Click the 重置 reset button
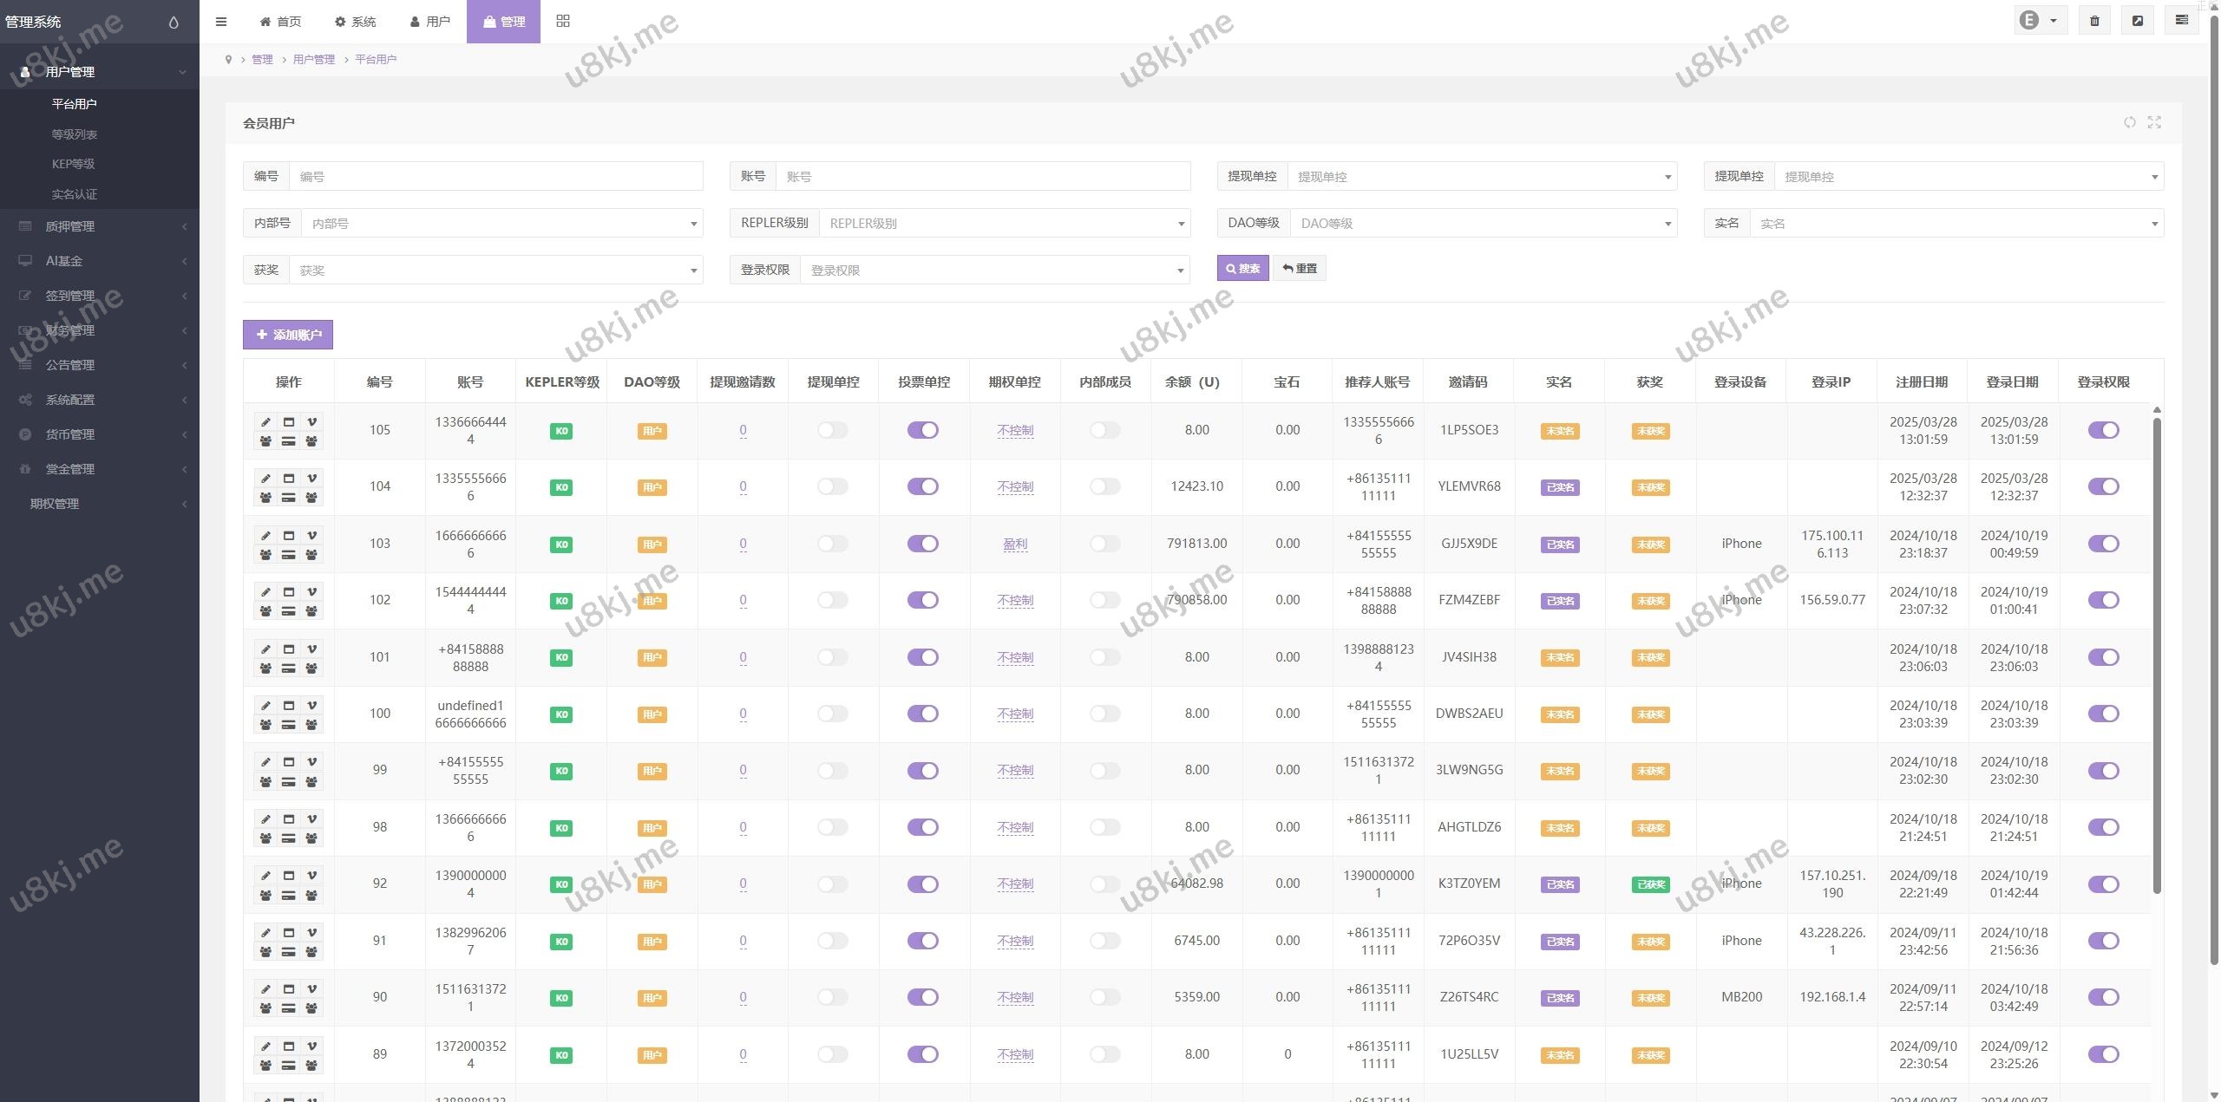The image size is (2221, 1102). pyautogui.click(x=1299, y=269)
